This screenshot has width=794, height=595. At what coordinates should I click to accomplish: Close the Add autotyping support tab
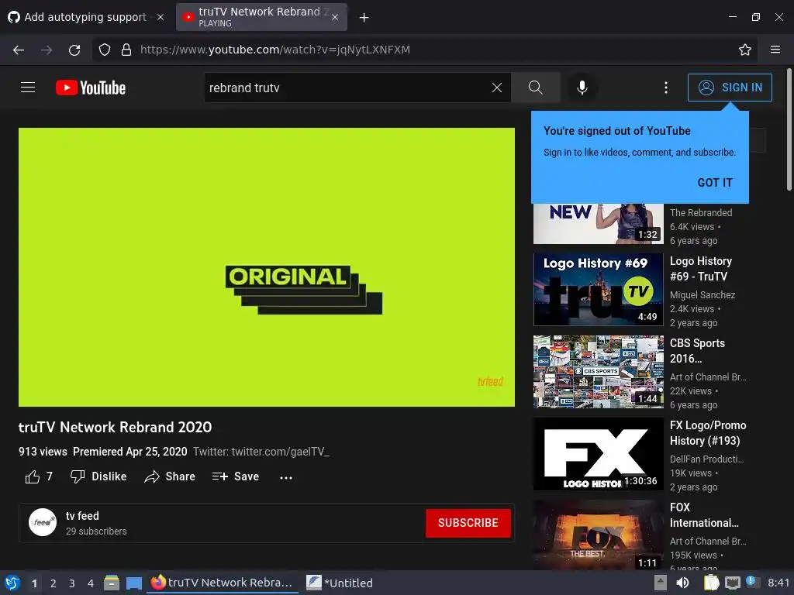point(161,17)
